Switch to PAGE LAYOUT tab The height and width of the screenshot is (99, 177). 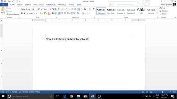tap(39, 5)
